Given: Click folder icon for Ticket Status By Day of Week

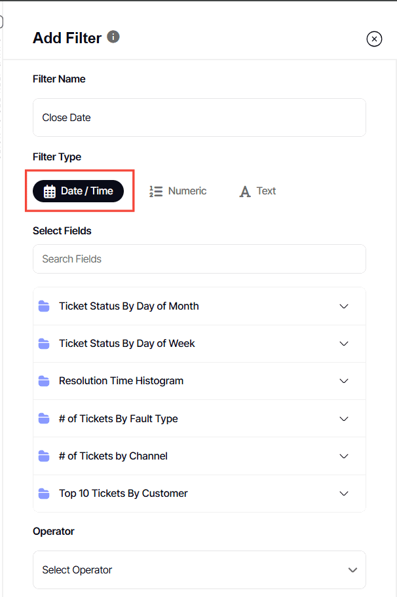Looking at the screenshot, I should (x=44, y=344).
